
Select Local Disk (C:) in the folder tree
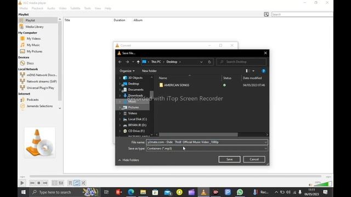(138, 119)
